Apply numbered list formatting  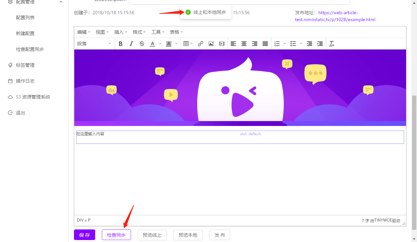277,44
